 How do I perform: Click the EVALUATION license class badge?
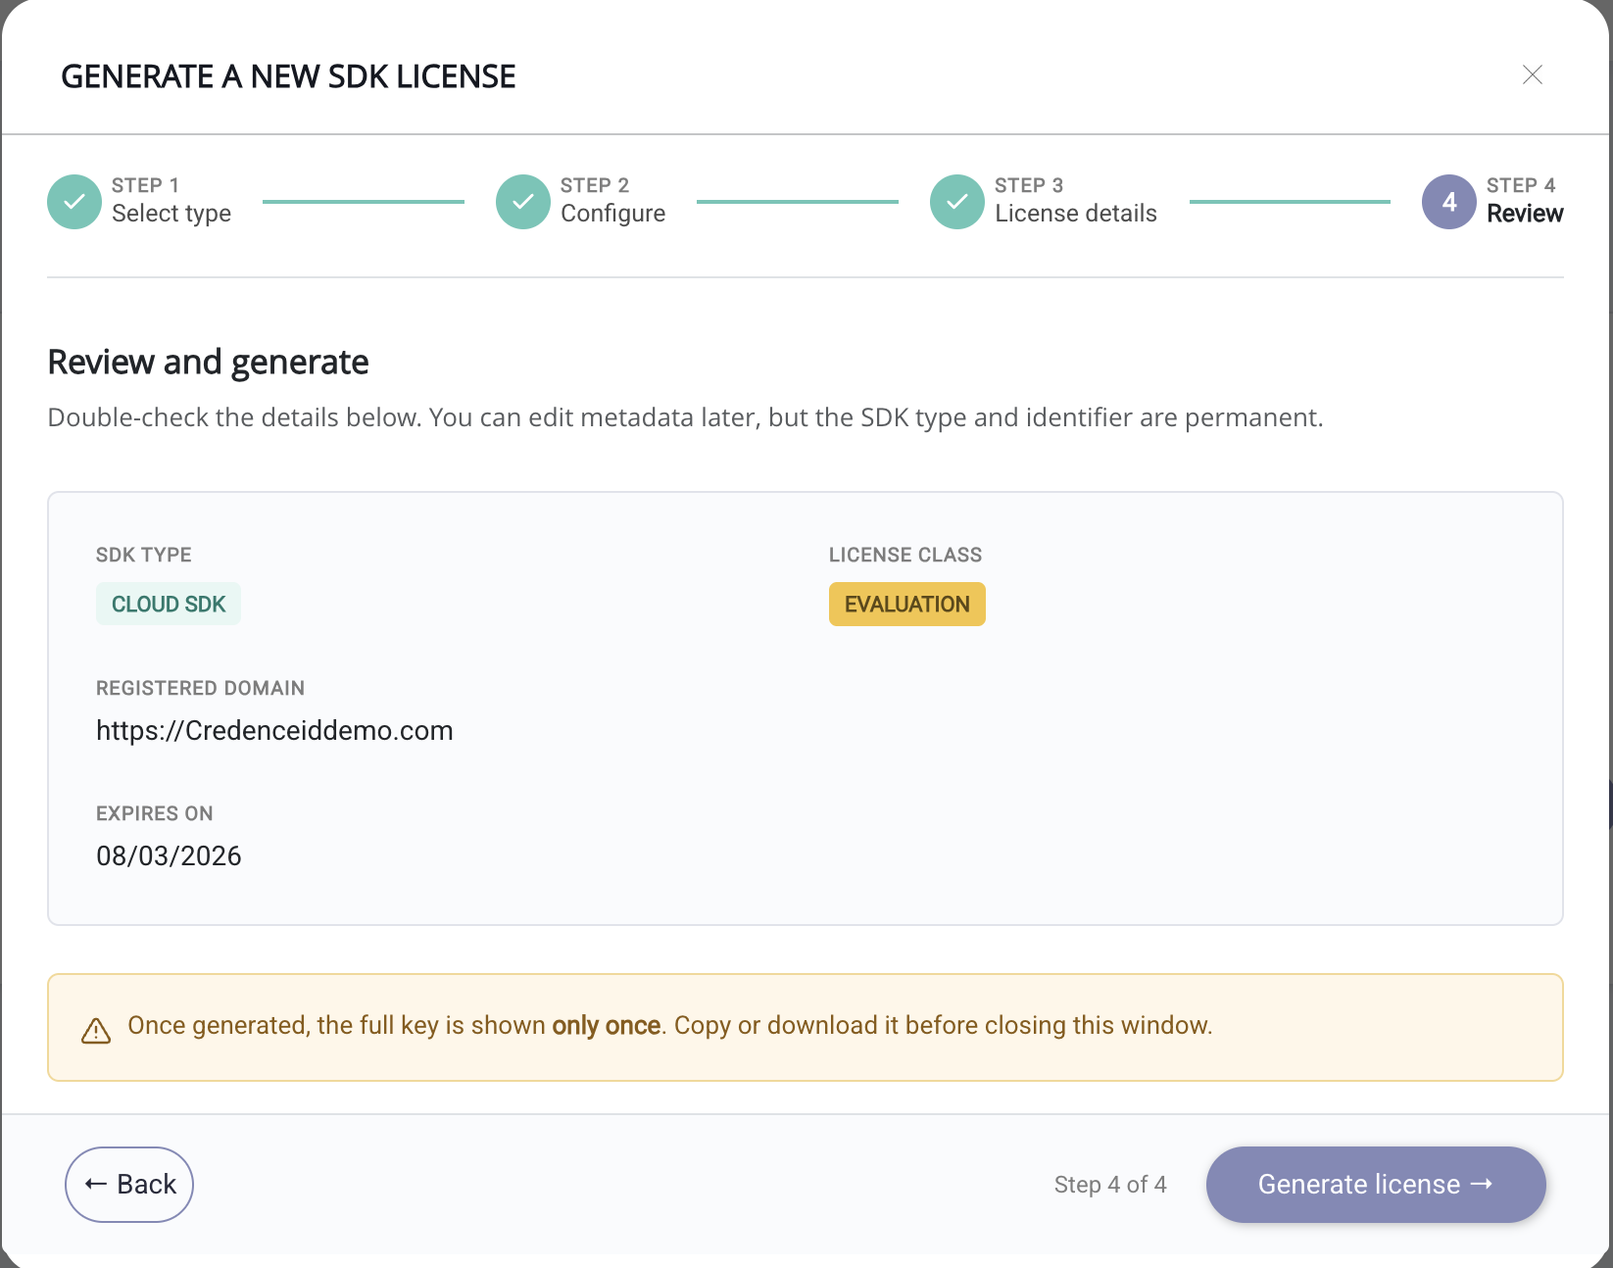(x=907, y=604)
